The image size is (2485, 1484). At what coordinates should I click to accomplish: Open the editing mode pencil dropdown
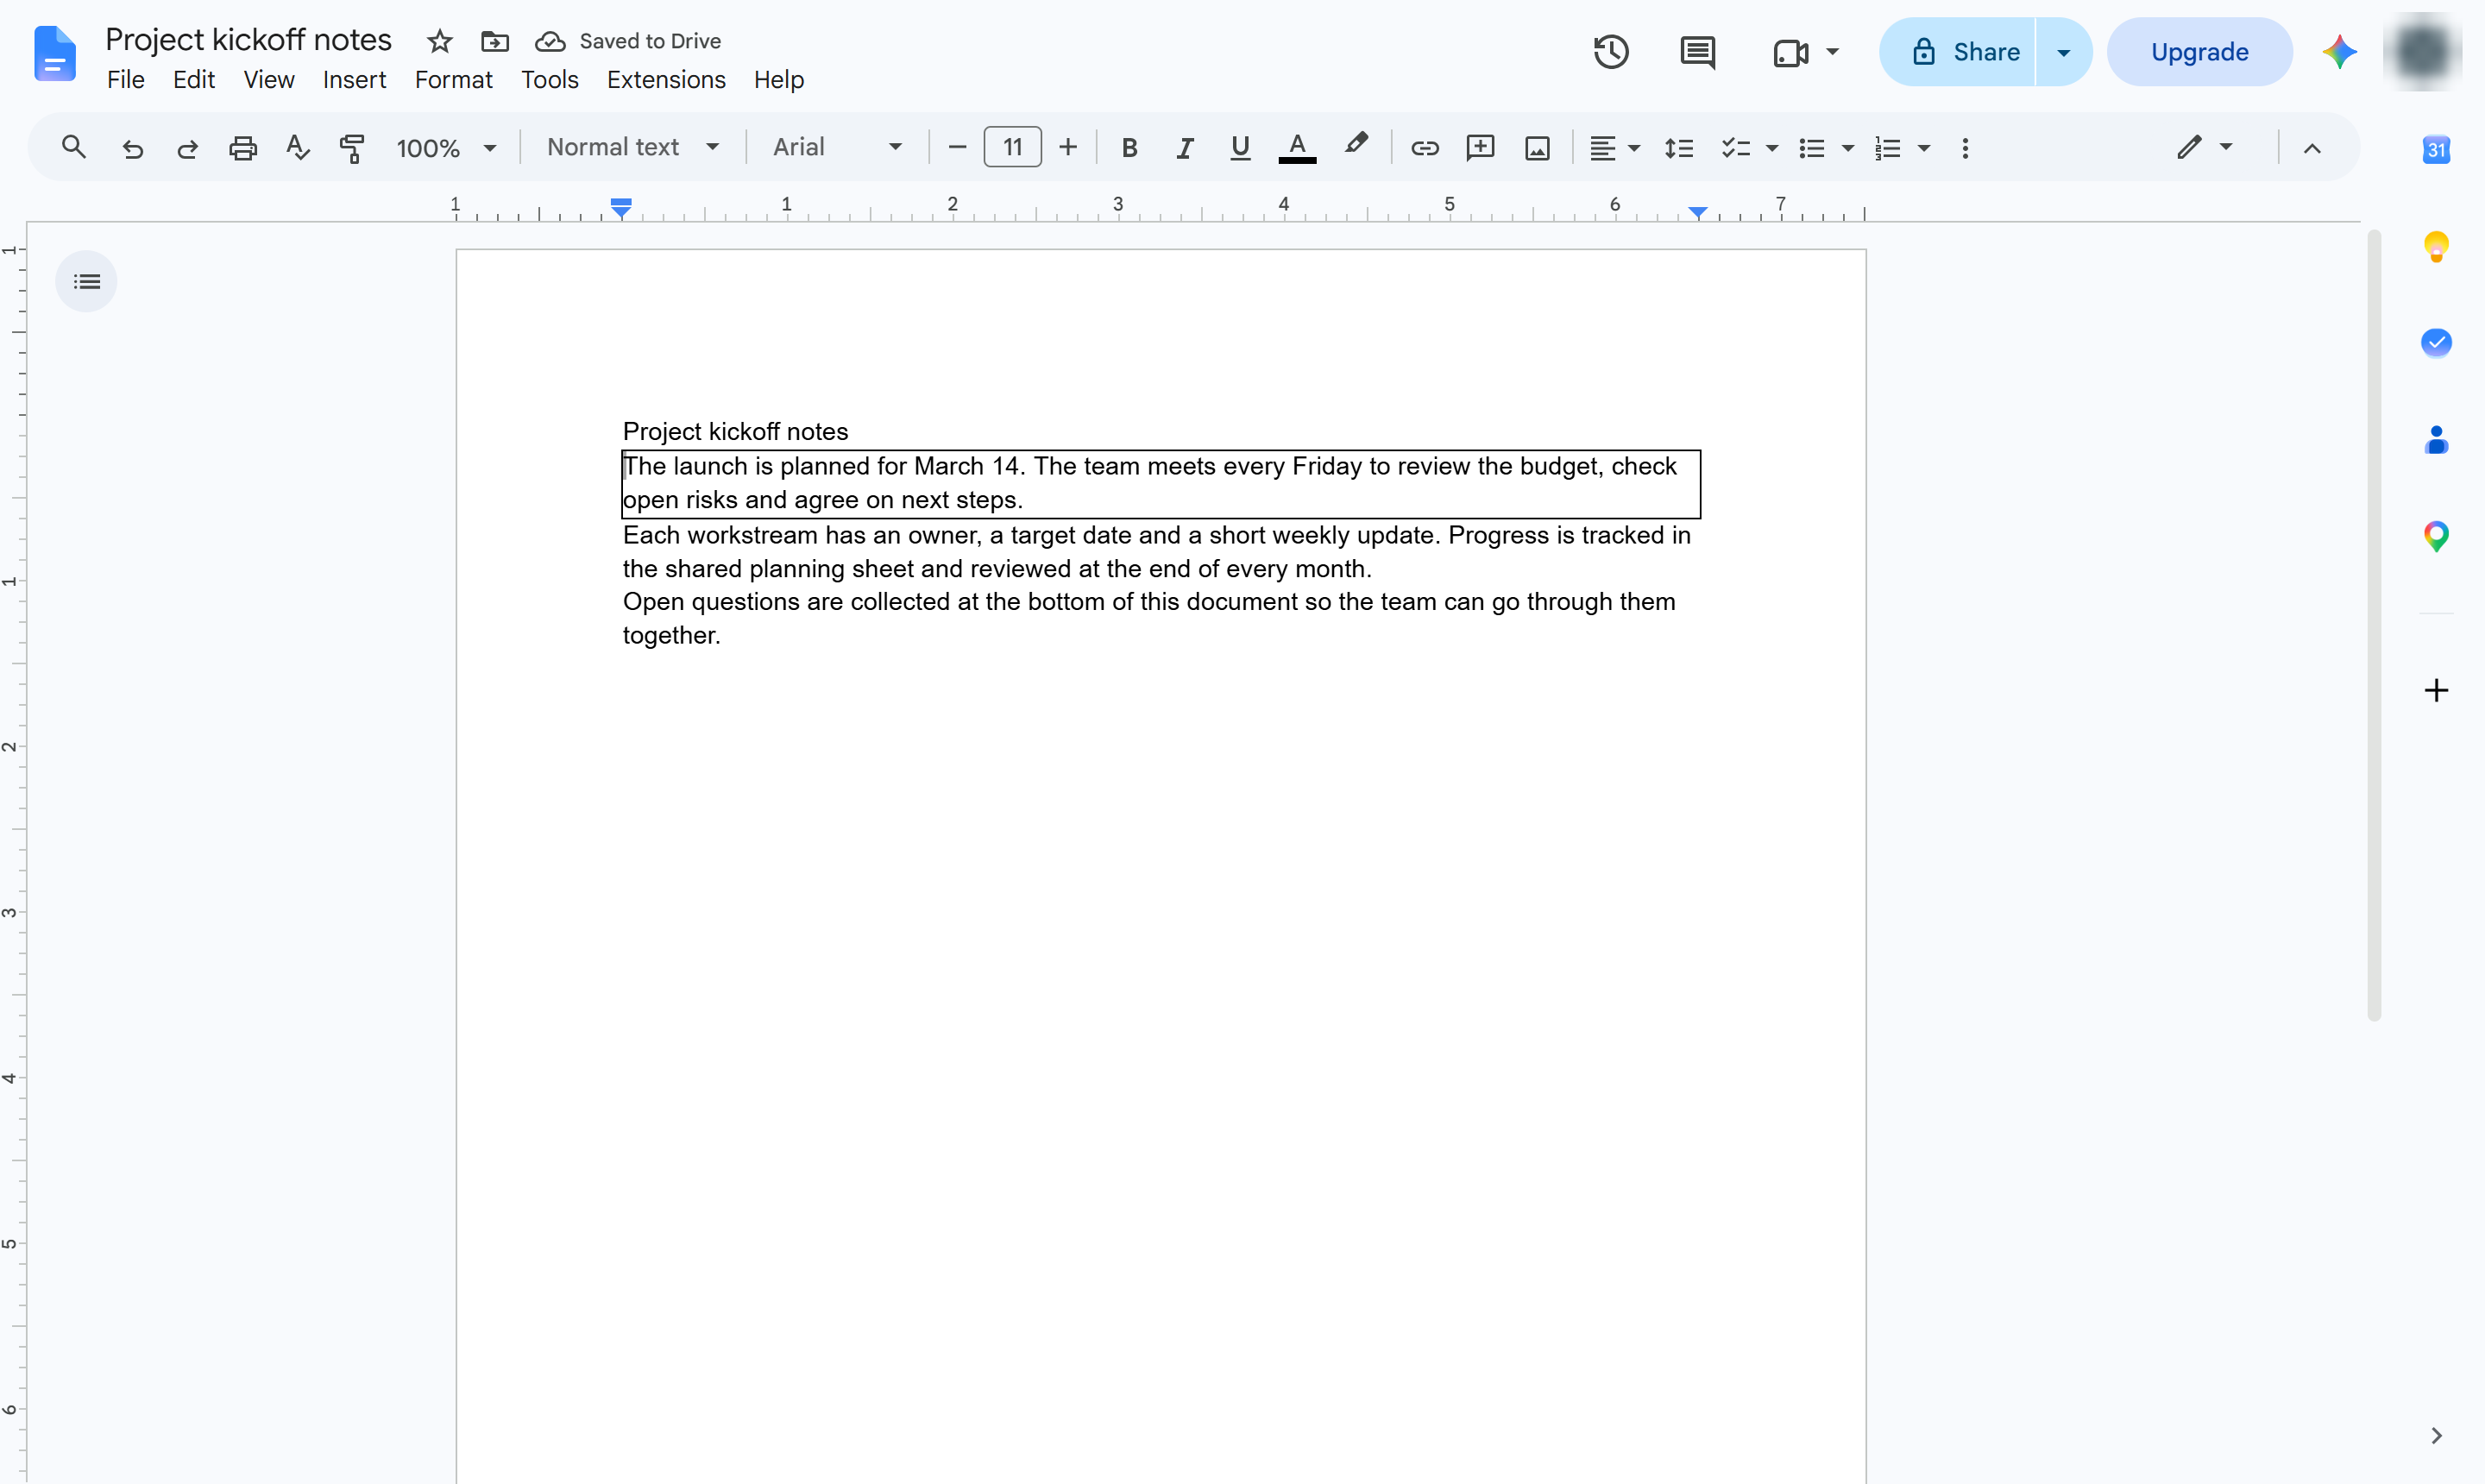[2204, 148]
